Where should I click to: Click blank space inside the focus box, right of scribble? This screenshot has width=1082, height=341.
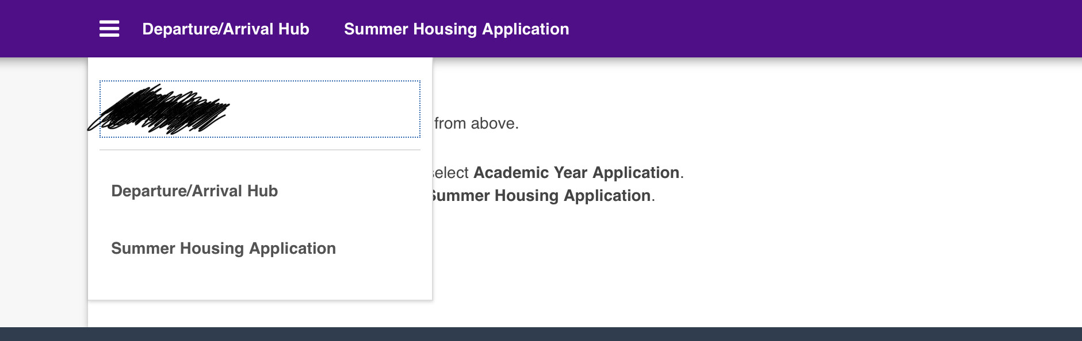325,109
